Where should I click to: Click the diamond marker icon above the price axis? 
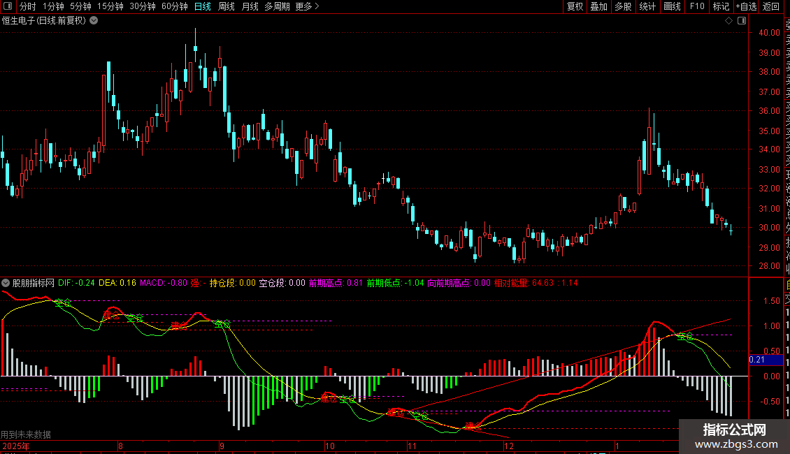(728, 21)
